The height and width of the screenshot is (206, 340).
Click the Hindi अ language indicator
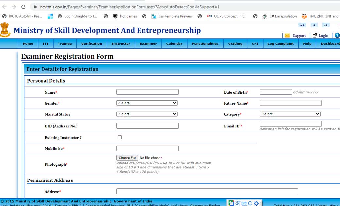238,203
